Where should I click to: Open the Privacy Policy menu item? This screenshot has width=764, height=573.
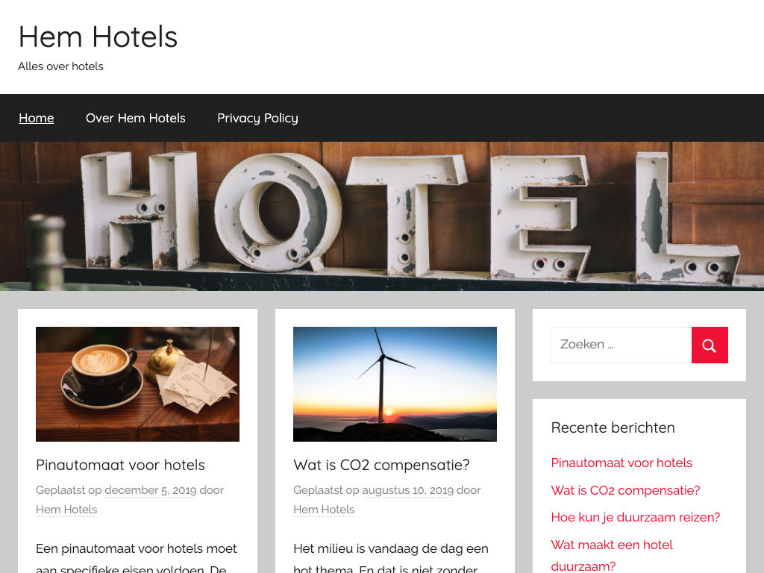point(257,118)
